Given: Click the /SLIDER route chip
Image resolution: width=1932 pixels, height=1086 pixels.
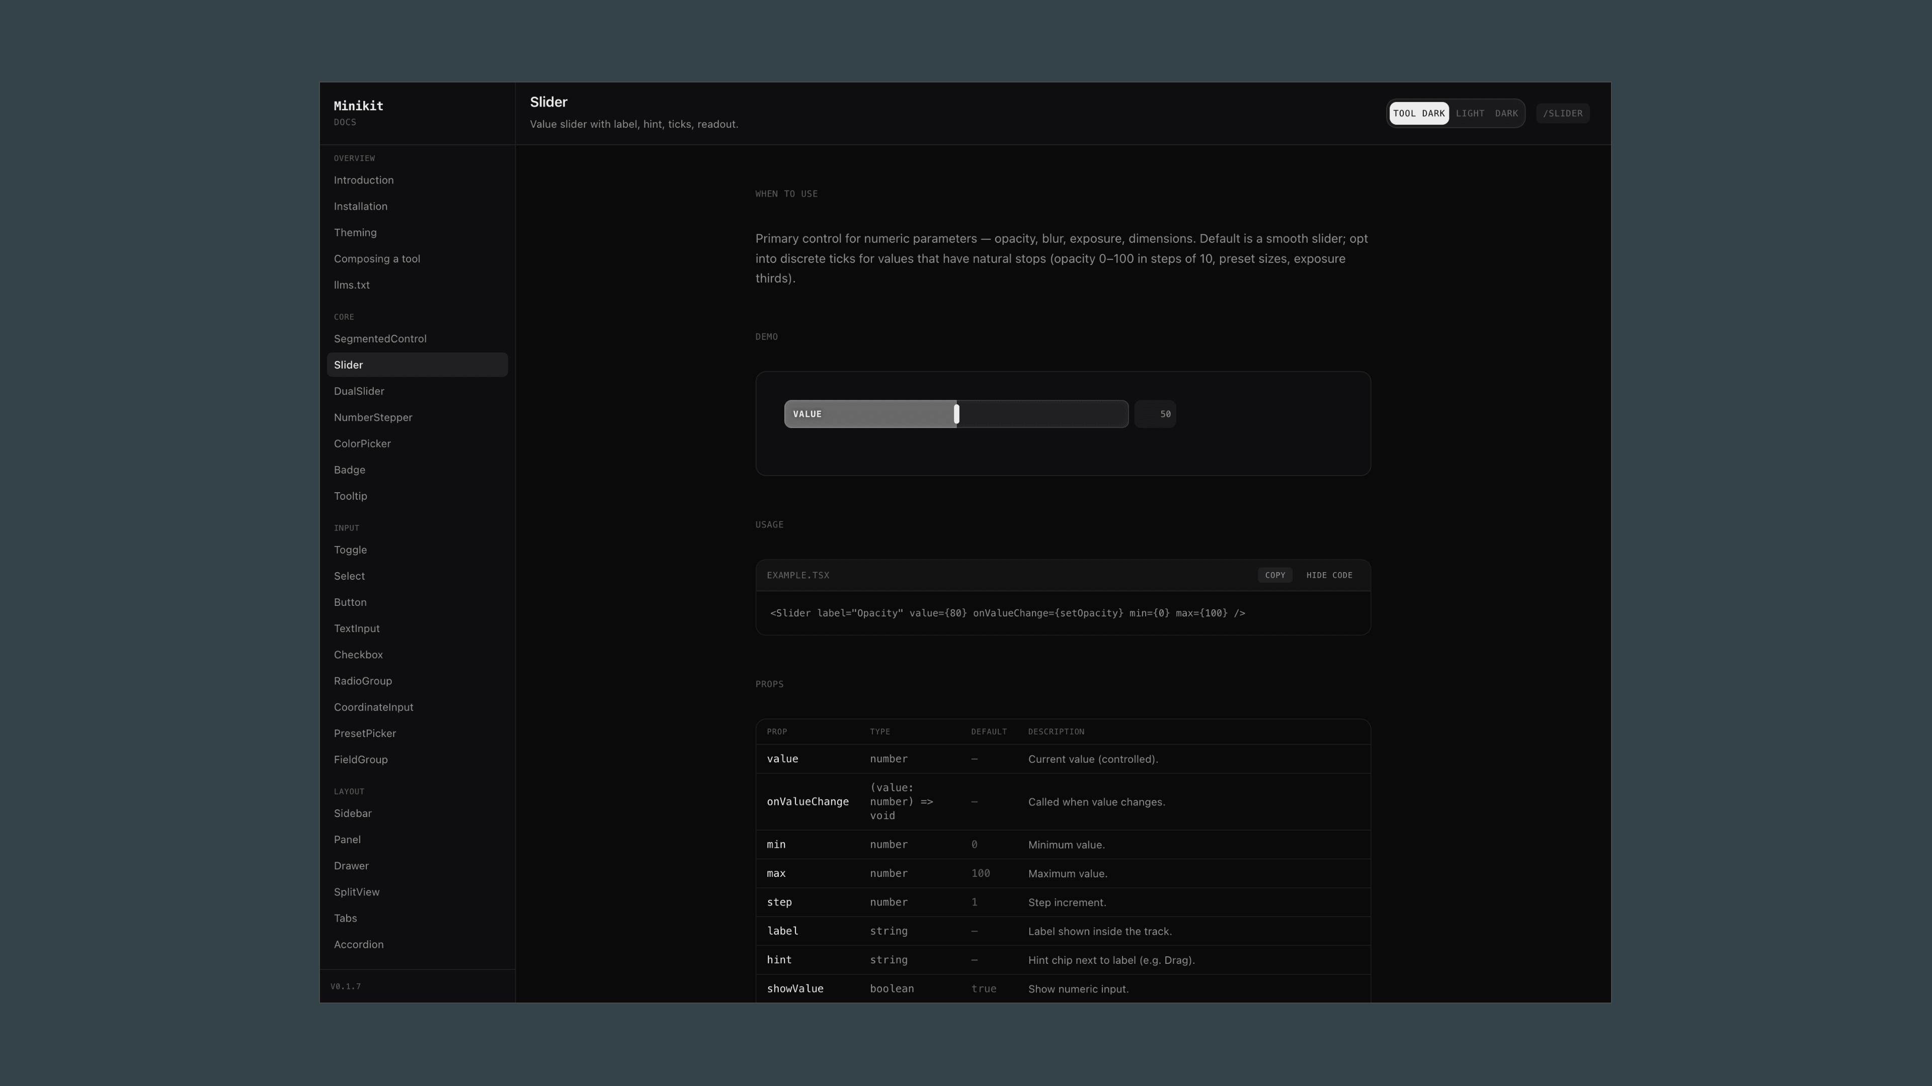Looking at the screenshot, I should tap(1562, 113).
